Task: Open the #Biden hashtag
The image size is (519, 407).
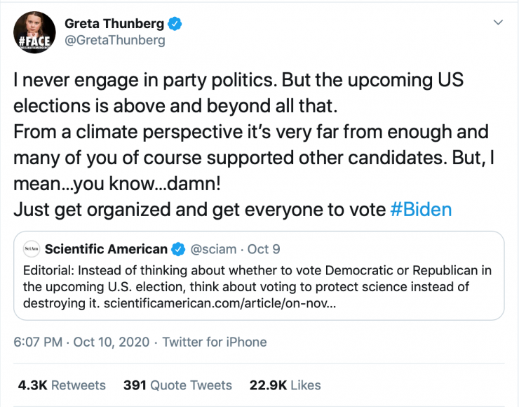Action: [x=421, y=209]
